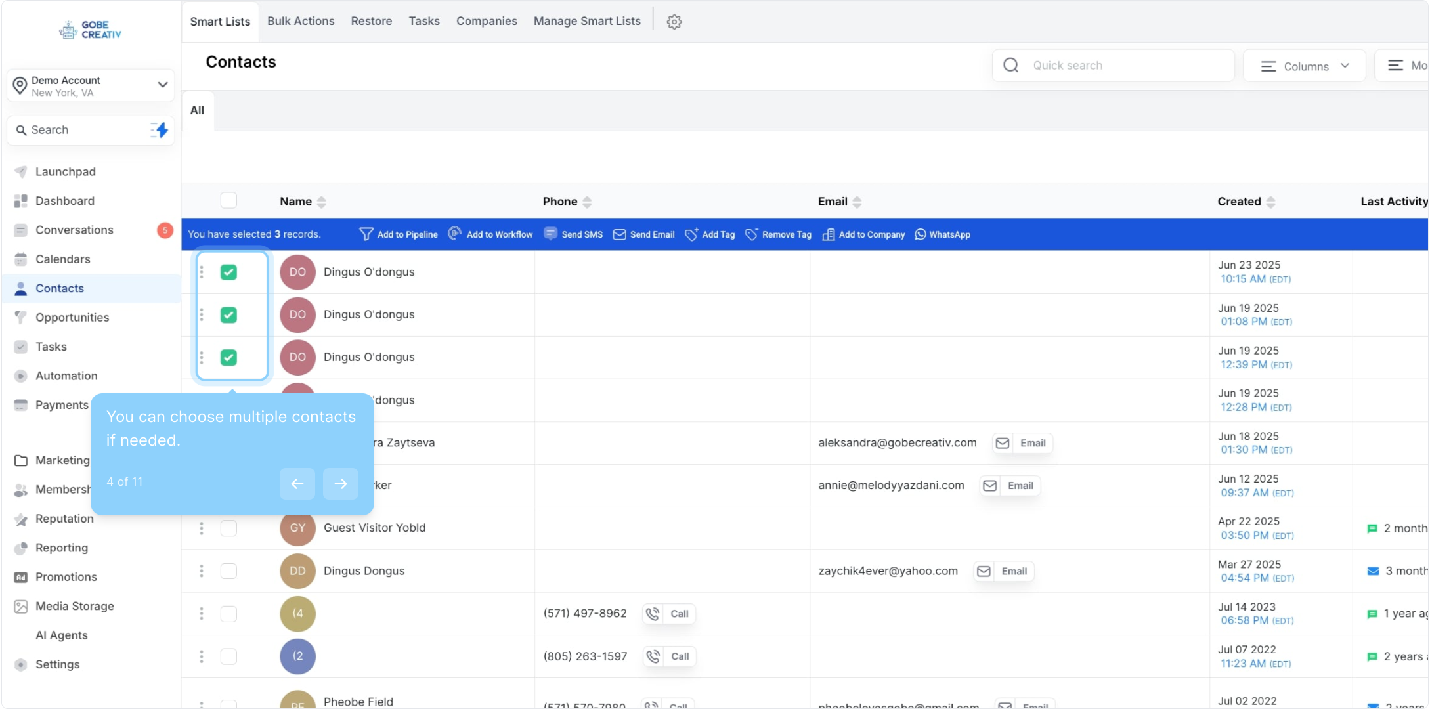Advance the tour with the next arrow
This screenshot has height=709, width=1430.
(x=340, y=484)
